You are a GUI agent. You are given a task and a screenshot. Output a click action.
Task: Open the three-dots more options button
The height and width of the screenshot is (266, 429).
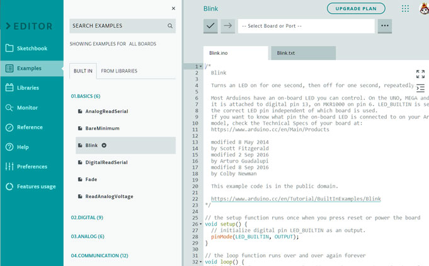385,26
